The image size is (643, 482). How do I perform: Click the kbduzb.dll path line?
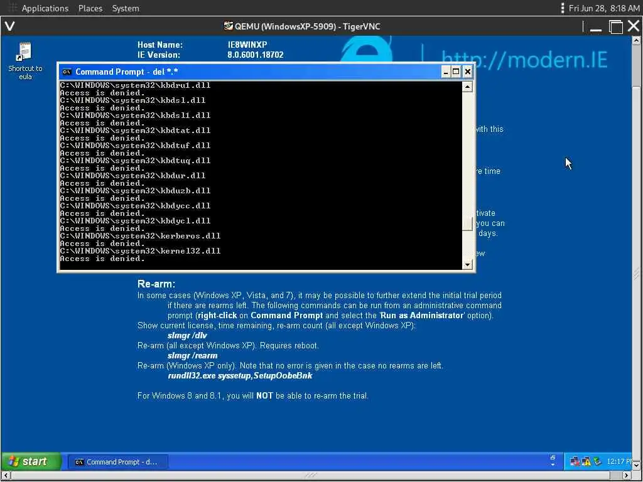click(136, 191)
